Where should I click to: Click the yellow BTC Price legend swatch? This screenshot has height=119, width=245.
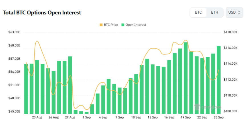point(101,25)
